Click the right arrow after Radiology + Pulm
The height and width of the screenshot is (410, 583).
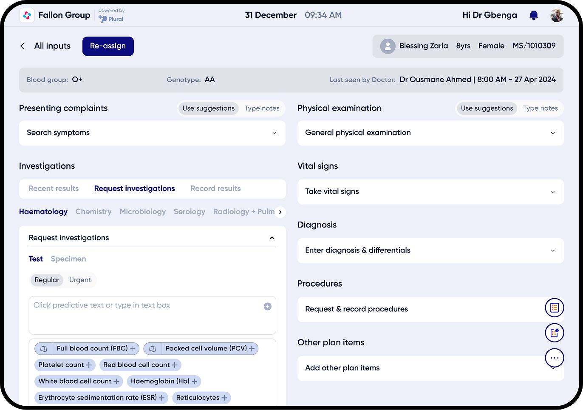[280, 212]
